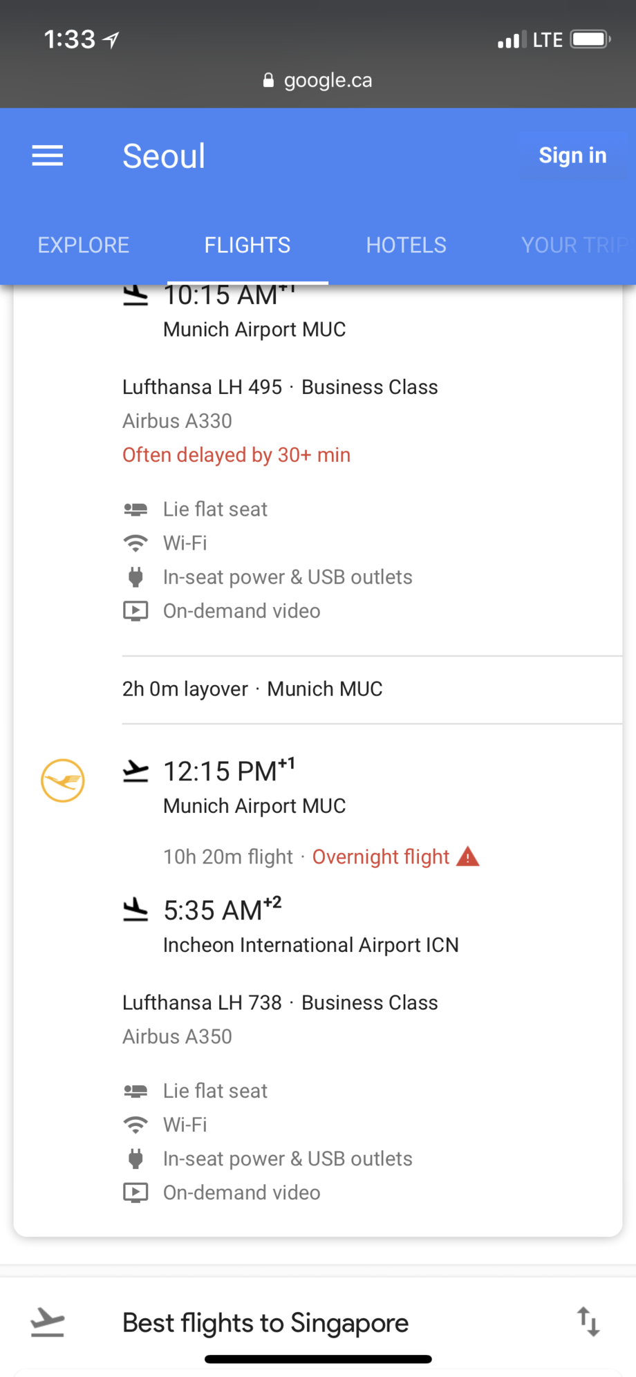Tap the departing plane icon near Singapore
Screen dimensions: 636x1377
pos(48,1322)
